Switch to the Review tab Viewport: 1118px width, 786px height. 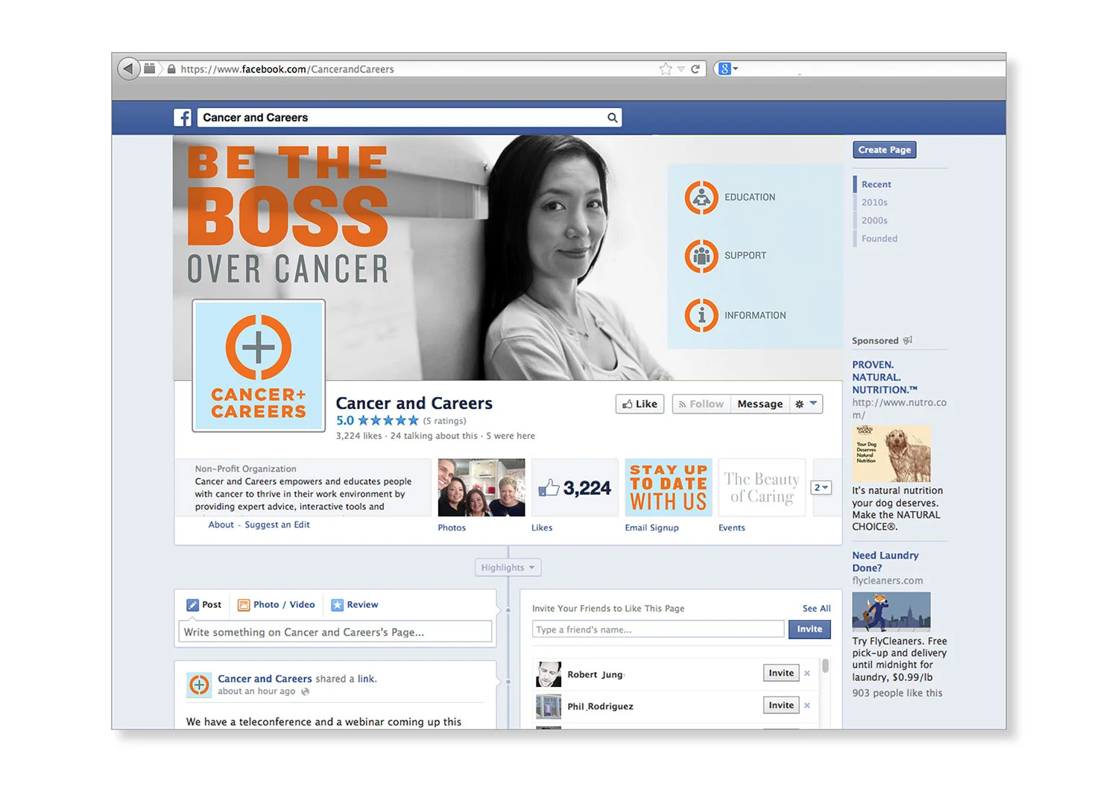(x=355, y=605)
